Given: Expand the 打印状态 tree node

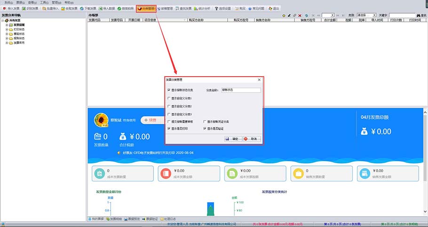Looking at the screenshot, I should (x=7, y=29).
